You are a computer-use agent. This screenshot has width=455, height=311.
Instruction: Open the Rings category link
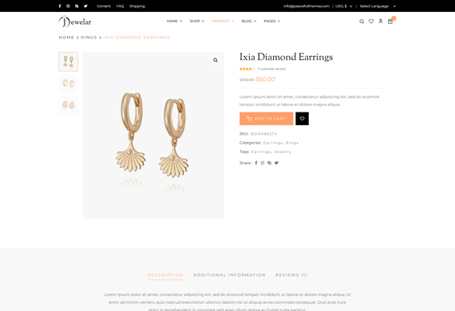click(x=292, y=143)
